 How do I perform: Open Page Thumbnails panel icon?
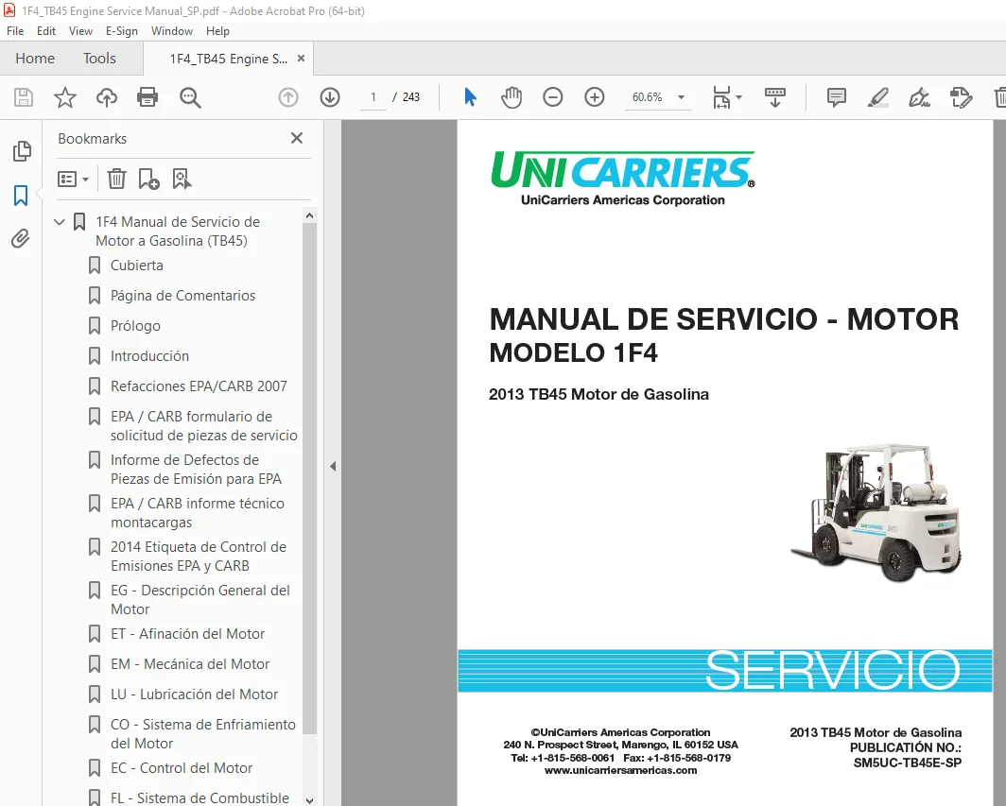pyautogui.click(x=21, y=151)
